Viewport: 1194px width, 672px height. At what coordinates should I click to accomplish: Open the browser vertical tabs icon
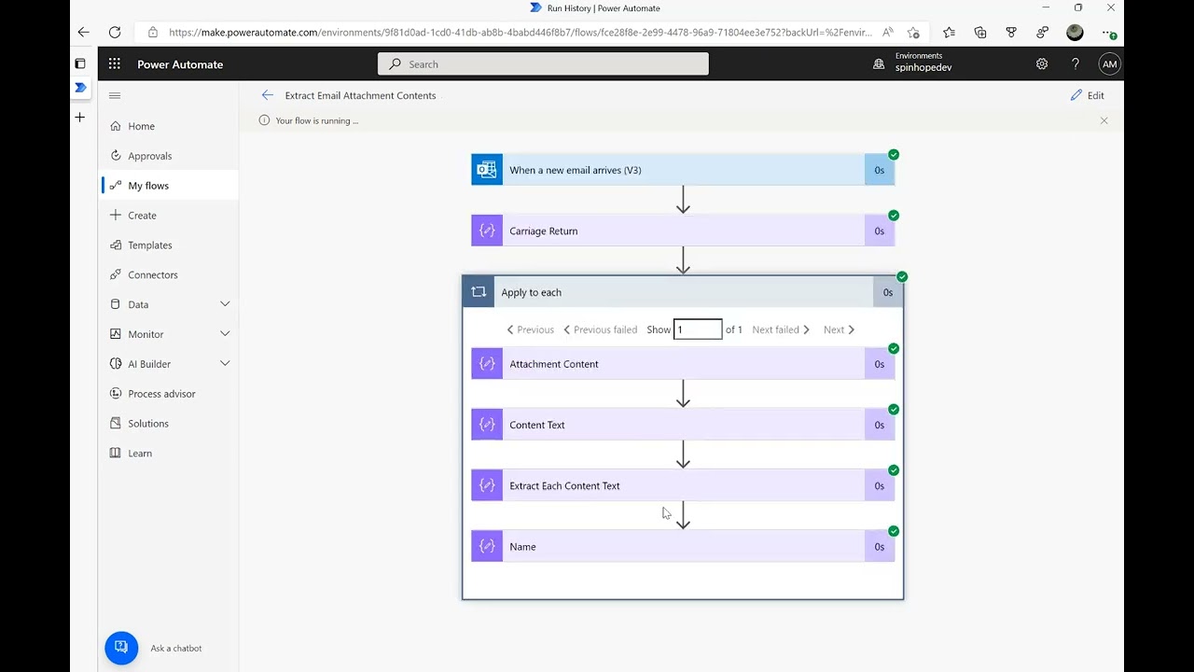80,63
